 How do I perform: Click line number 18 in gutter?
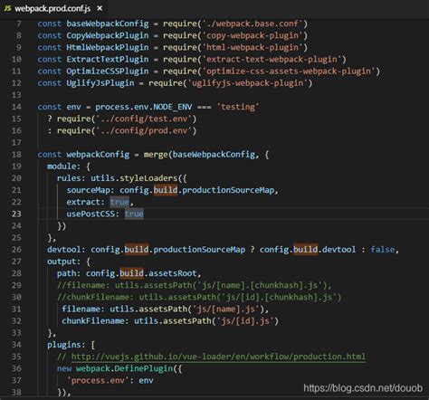click(16, 155)
